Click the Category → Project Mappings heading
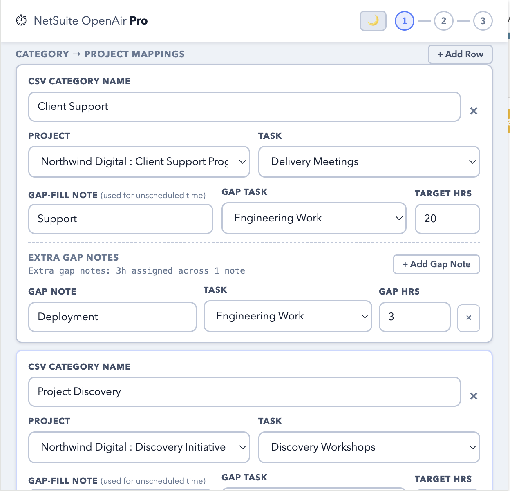 tap(100, 54)
